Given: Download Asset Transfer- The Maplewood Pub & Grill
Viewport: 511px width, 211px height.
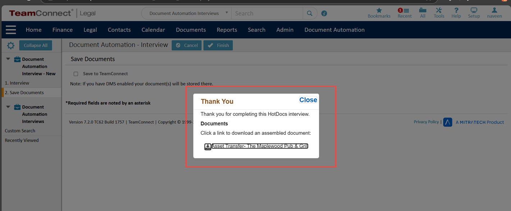Looking at the screenshot, I should coord(259,146).
